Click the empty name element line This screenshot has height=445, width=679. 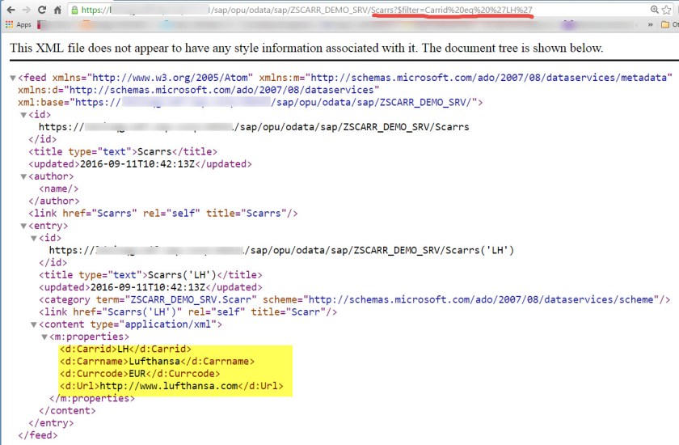[58, 189]
